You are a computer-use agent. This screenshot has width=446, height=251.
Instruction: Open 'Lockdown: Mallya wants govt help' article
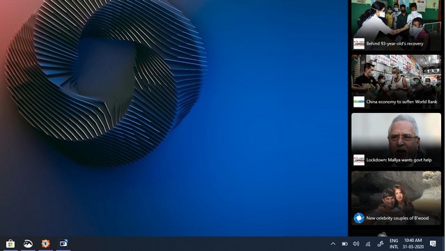399,160
